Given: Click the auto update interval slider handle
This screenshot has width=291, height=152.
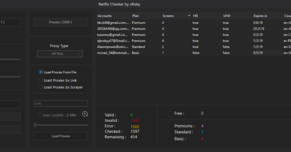Looking at the screenshot, I should (35, 125).
